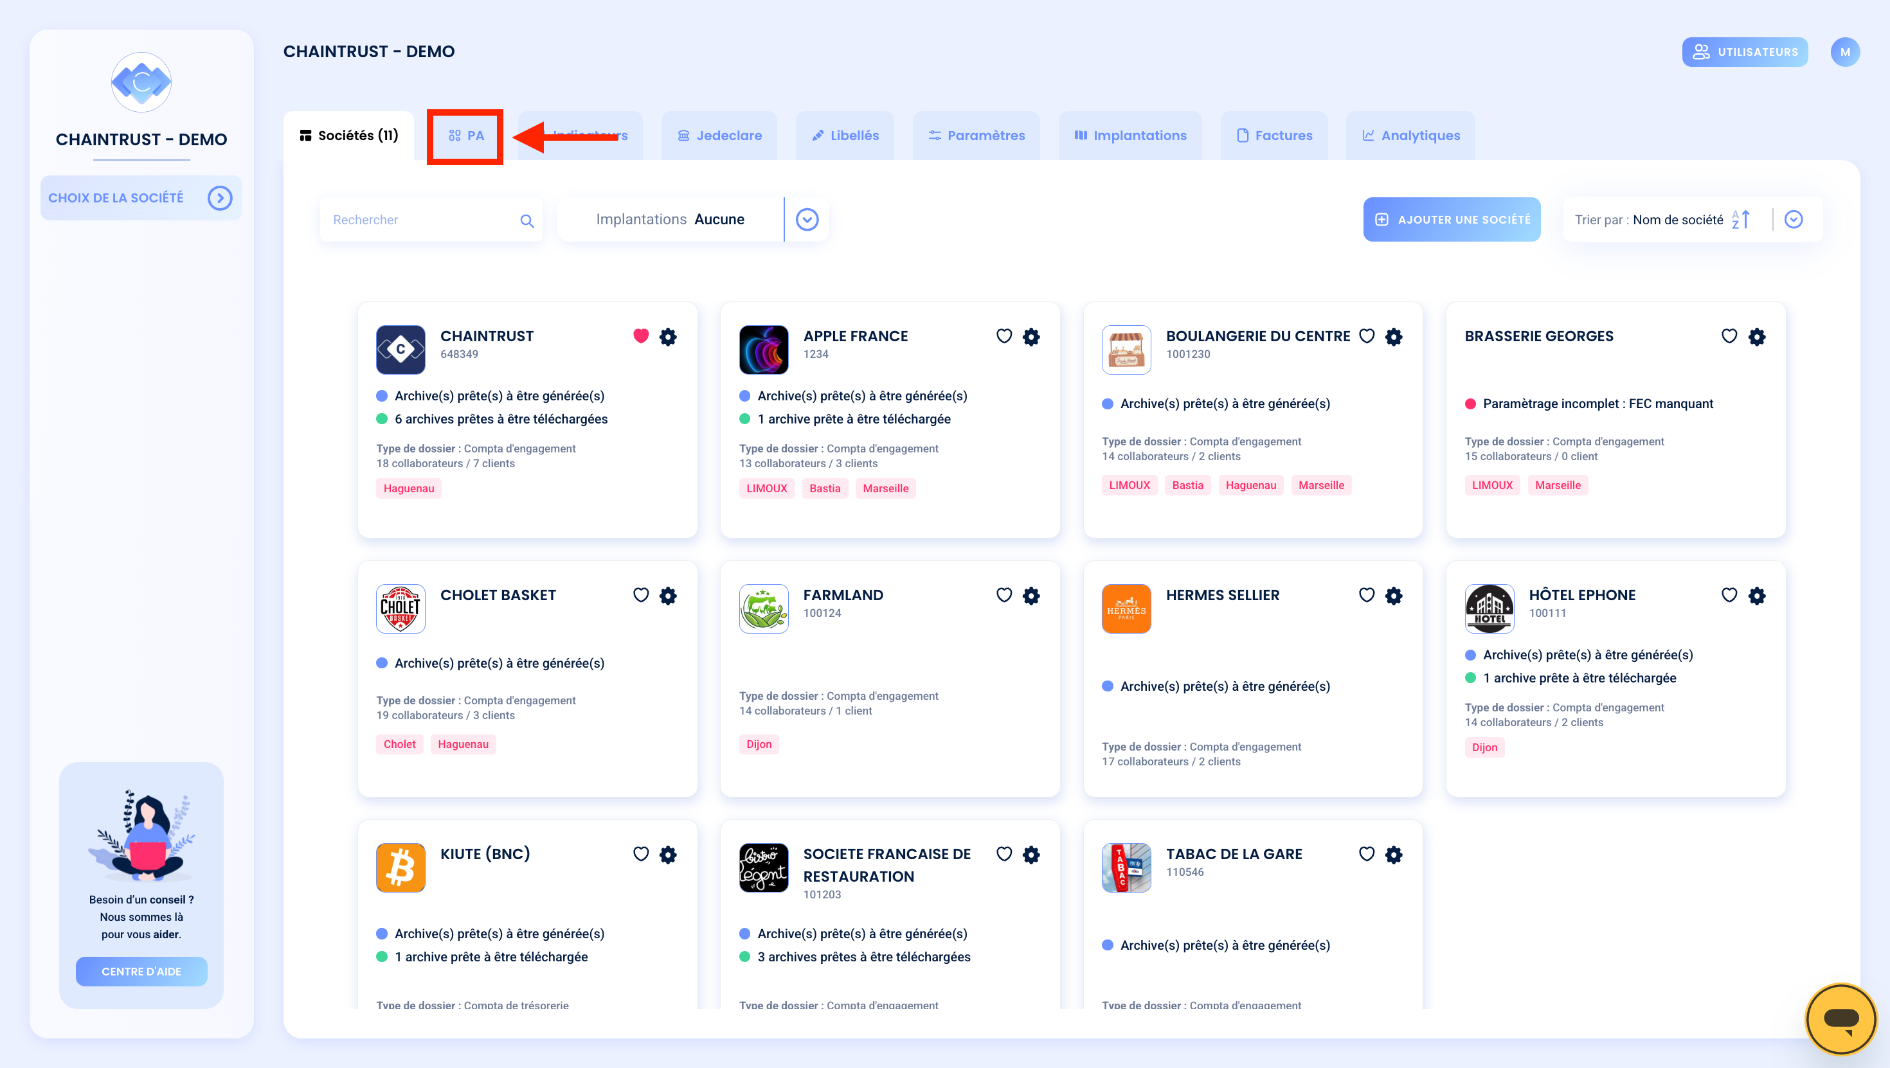
Task: Click LIMOUX tag on BRASSERIE GEORGES card
Action: 1492,485
